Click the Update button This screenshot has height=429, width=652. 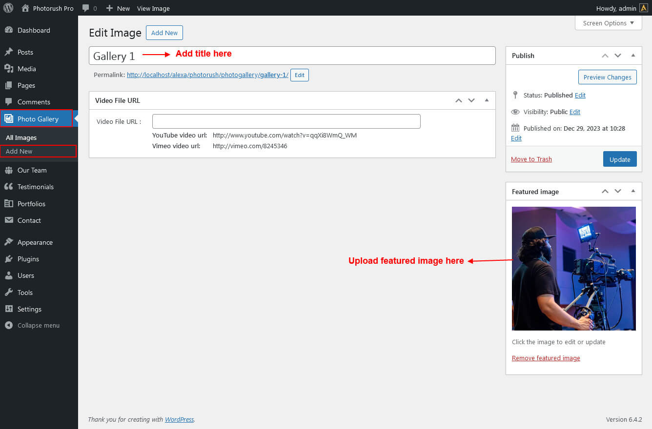coord(620,159)
